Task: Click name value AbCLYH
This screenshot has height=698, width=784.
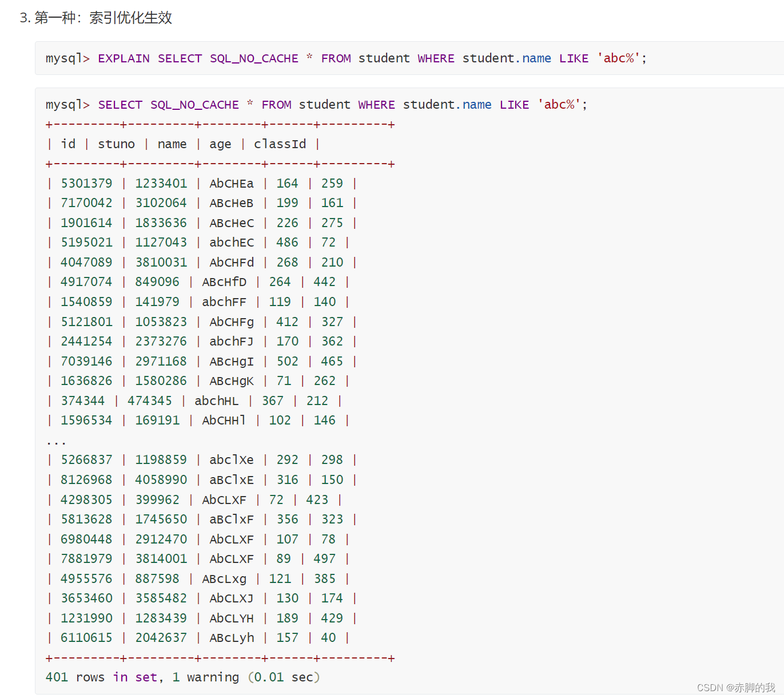Action: point(232,618)
